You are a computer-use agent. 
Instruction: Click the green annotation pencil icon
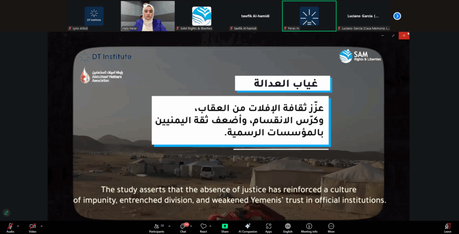(7, 213)
